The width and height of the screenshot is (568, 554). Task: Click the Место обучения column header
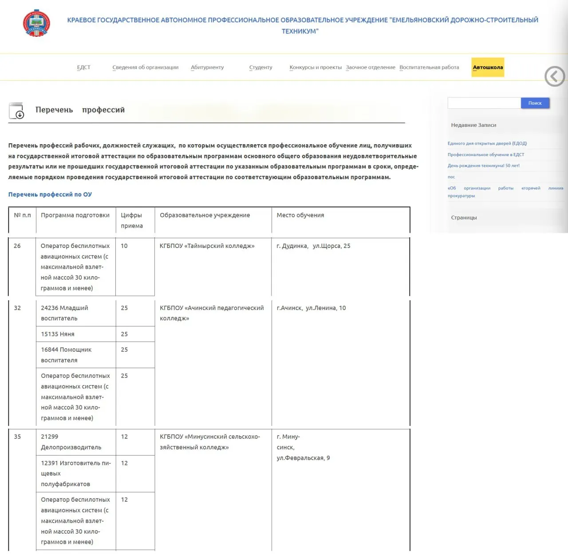(x=340, y=220)
